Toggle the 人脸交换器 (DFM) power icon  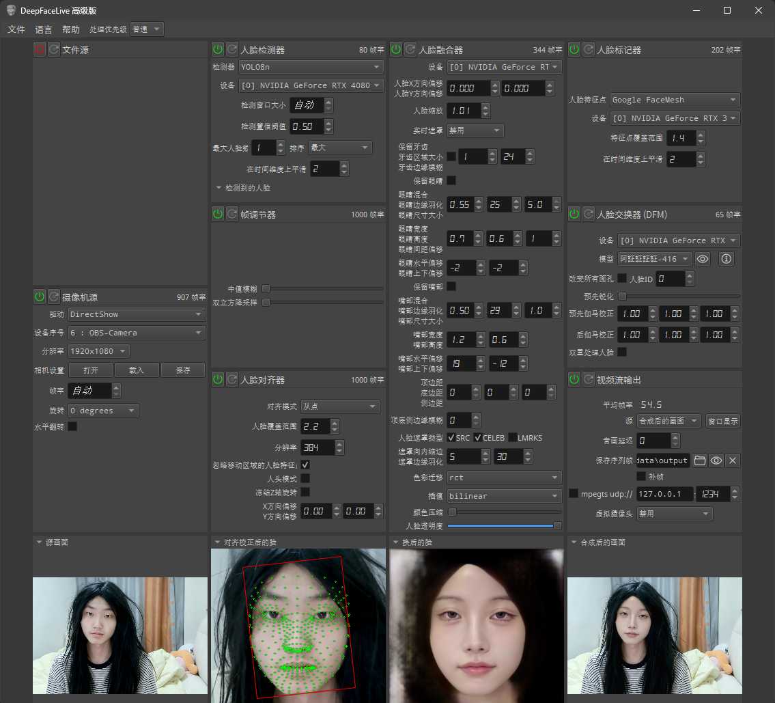[x=574, y=214]
